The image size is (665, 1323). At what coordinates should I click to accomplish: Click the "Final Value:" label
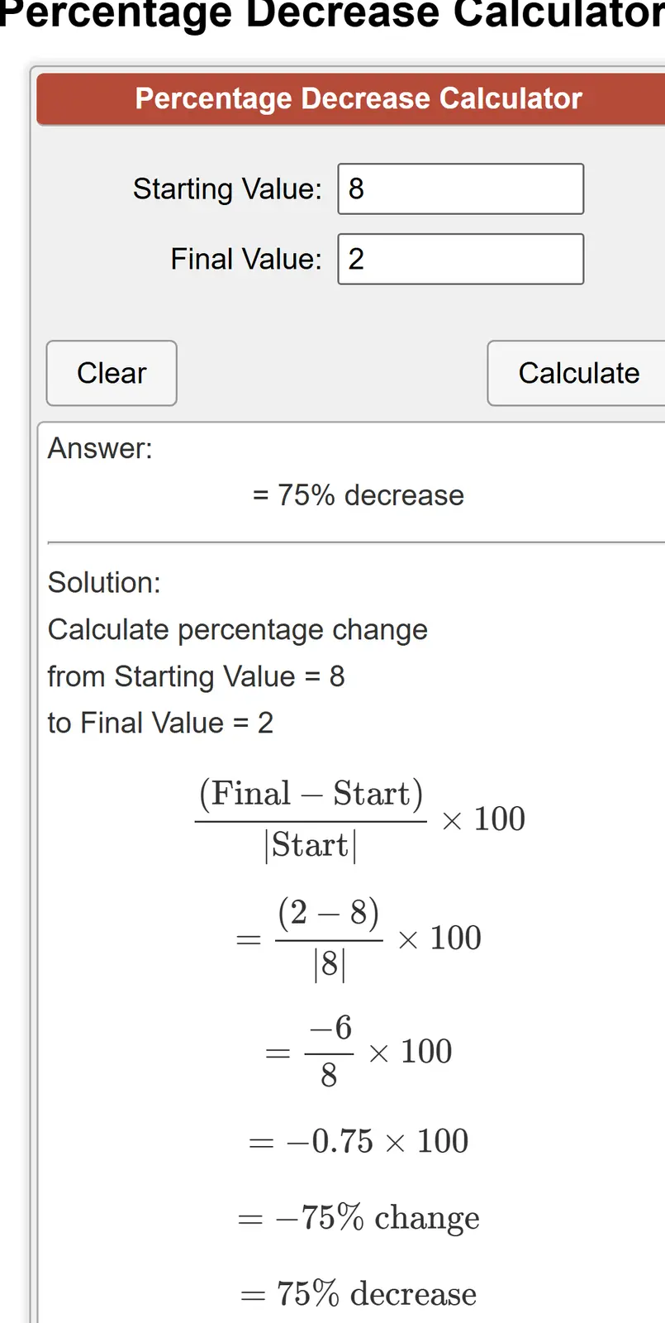(246, 260)
